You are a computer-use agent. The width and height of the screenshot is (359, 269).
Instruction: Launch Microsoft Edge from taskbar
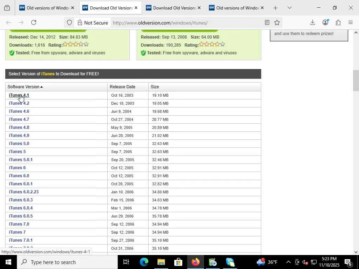(144, 262)
